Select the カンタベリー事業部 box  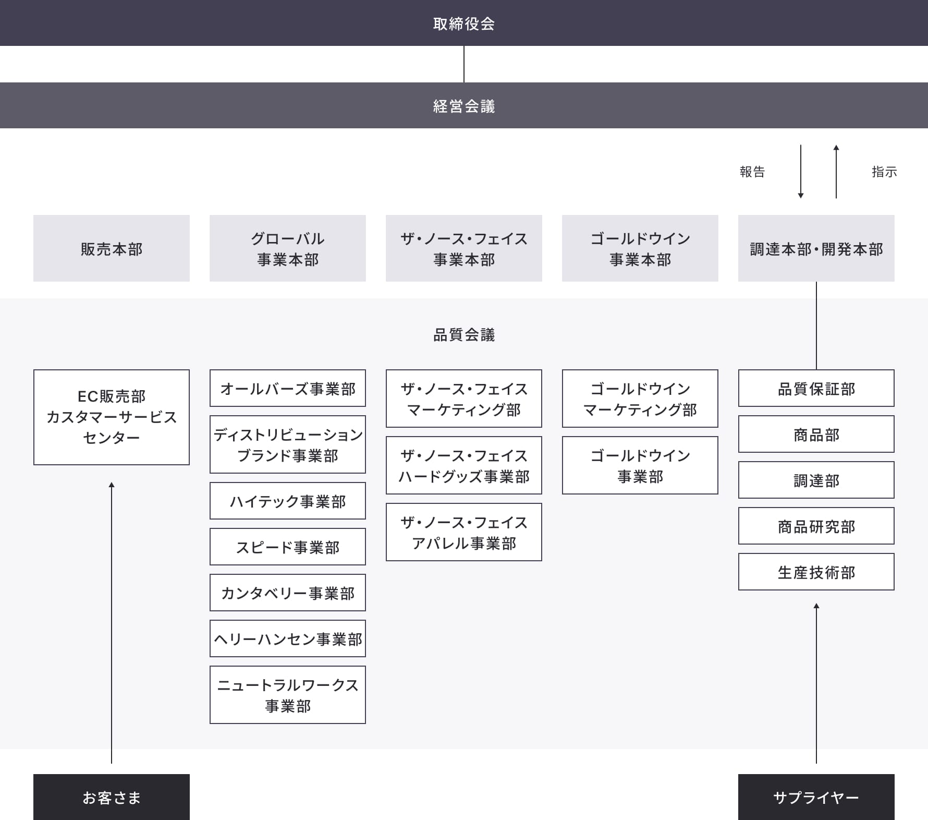pos(287,593)
